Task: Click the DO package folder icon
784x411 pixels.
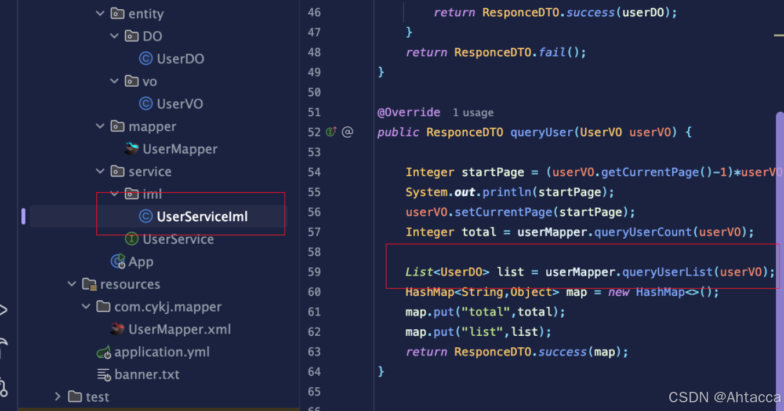Action: 132,36
